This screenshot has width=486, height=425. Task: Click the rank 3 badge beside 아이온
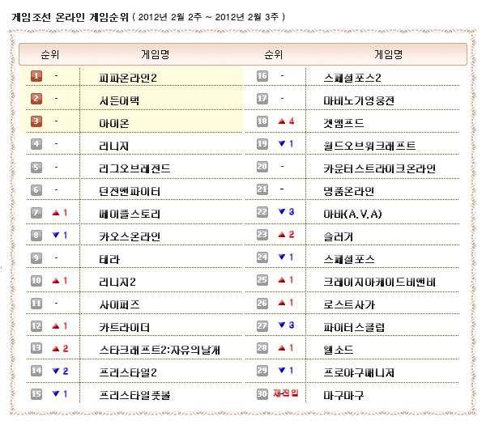coord(36,122)
